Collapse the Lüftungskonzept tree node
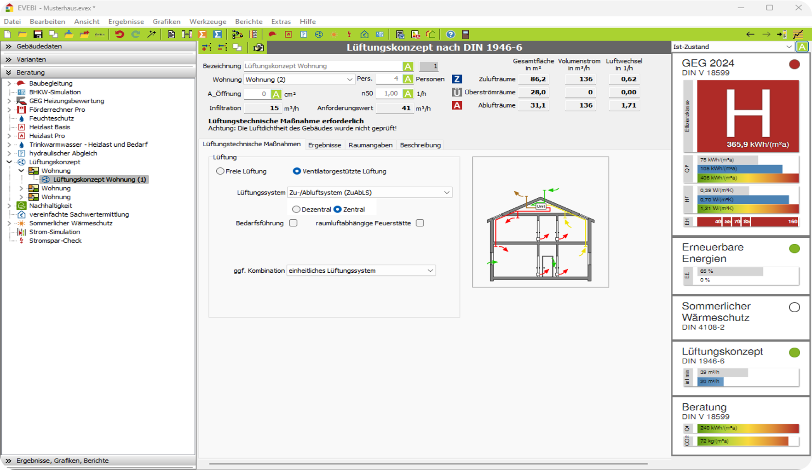 tap(9, 162)
